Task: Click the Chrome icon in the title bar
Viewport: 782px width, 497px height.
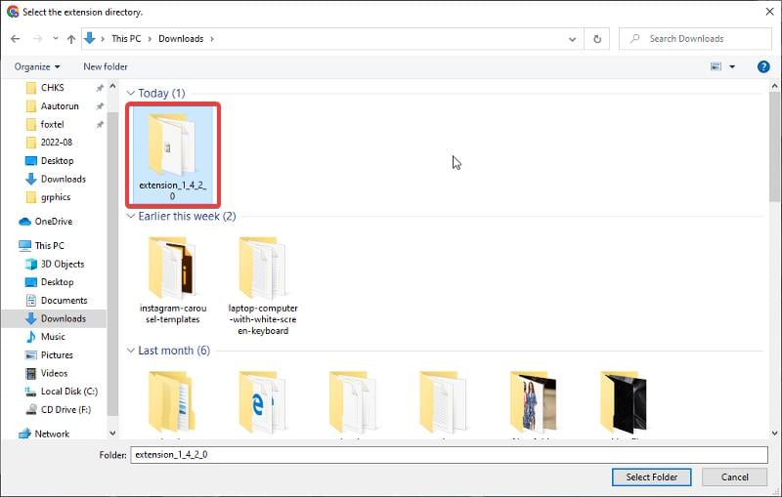Action: click(x=13, y=12)
